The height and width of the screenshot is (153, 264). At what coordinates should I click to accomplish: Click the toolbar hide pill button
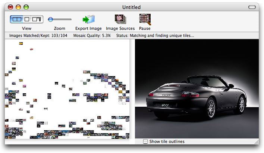click(252, 7)
